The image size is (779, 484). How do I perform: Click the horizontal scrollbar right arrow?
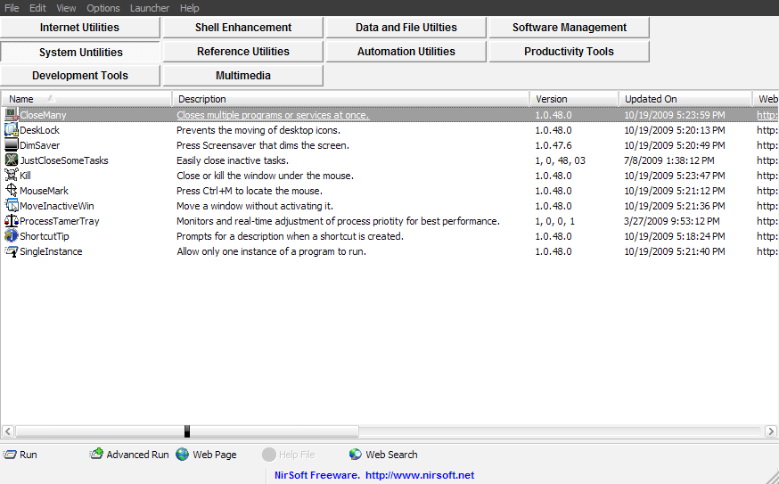pyautogui.click(x=770, y=431)
